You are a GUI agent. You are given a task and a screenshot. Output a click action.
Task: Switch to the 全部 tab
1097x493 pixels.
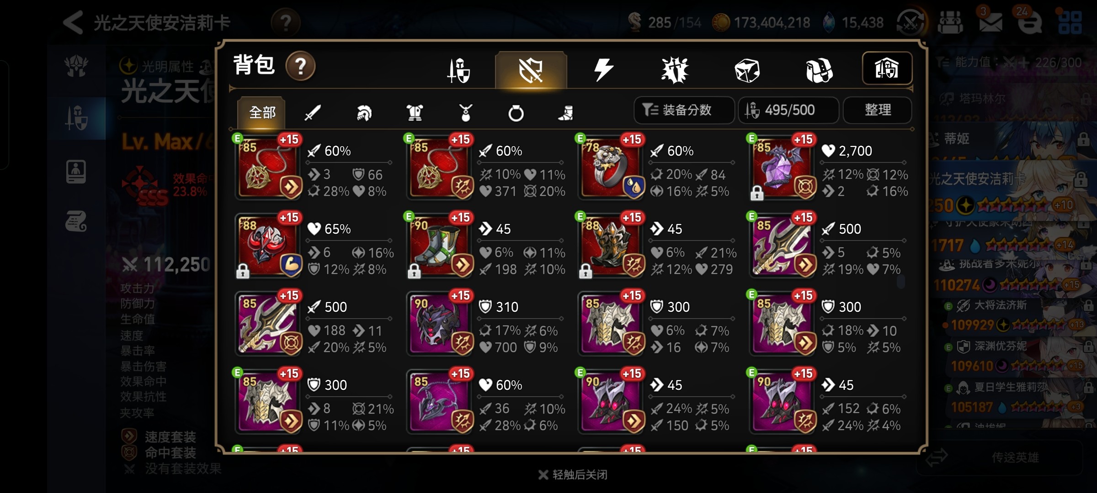[262, 112]
